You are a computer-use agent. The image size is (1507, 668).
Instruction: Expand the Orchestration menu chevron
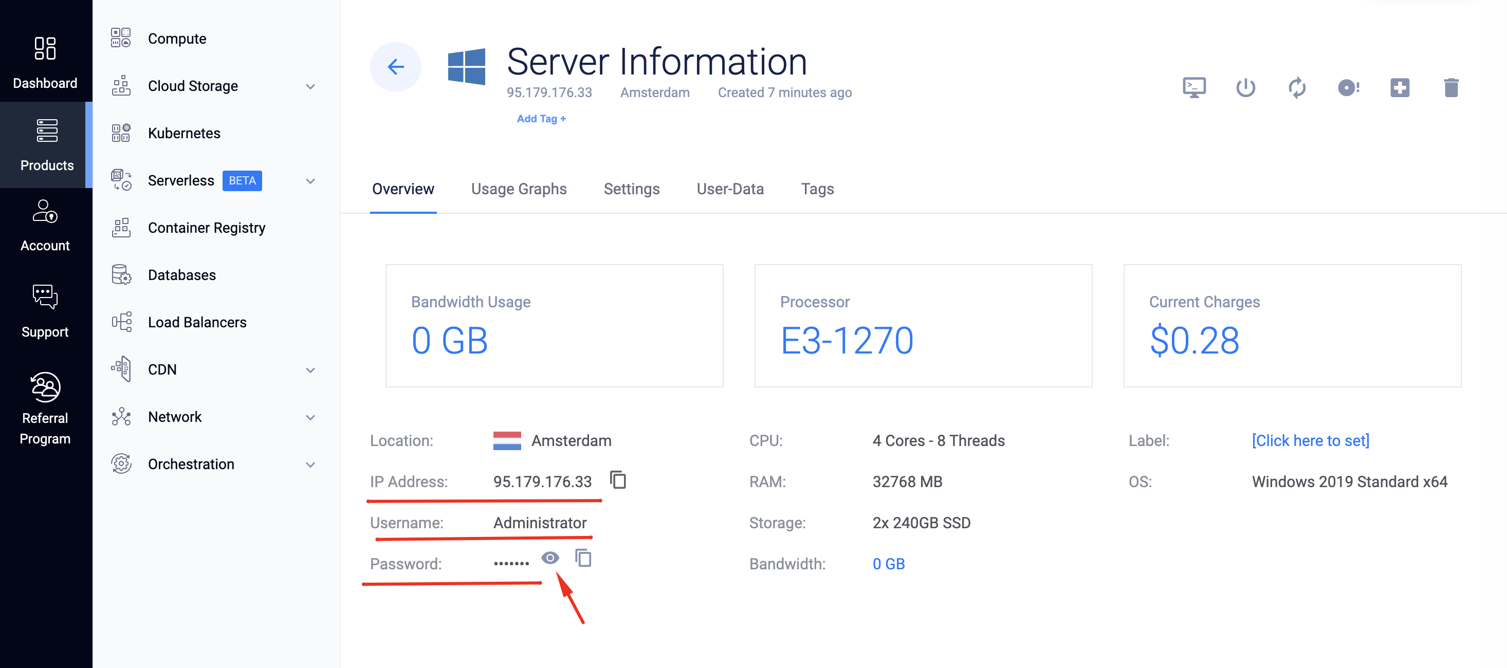pyautogui.click(x=310, y=465)
